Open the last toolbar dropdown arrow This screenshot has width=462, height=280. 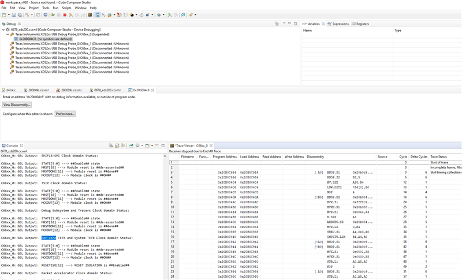tap(195, 14)
